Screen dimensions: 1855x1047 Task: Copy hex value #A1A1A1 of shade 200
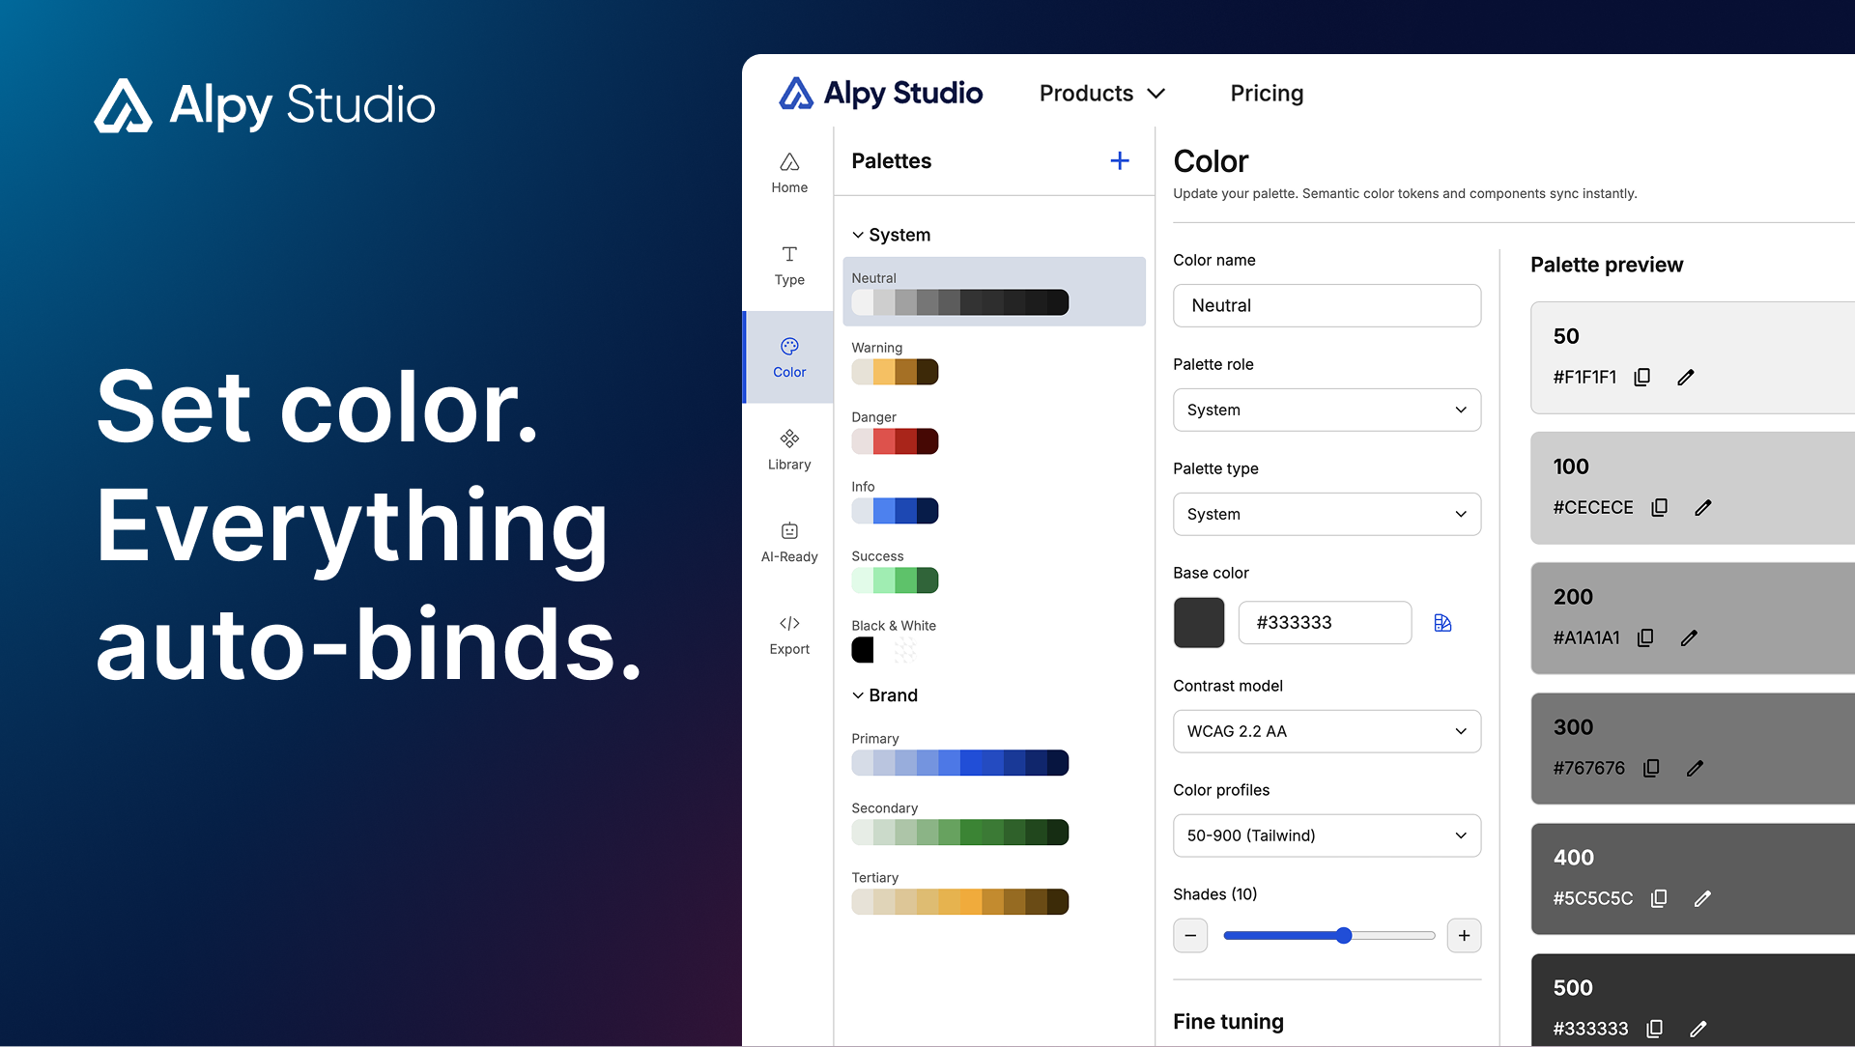coord(1645,637)
